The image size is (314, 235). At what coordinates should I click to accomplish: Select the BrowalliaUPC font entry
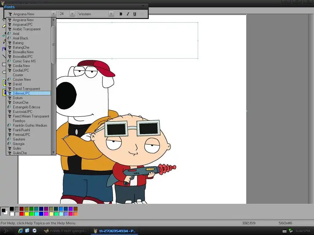pyautogui.click(x=29, y=57)
